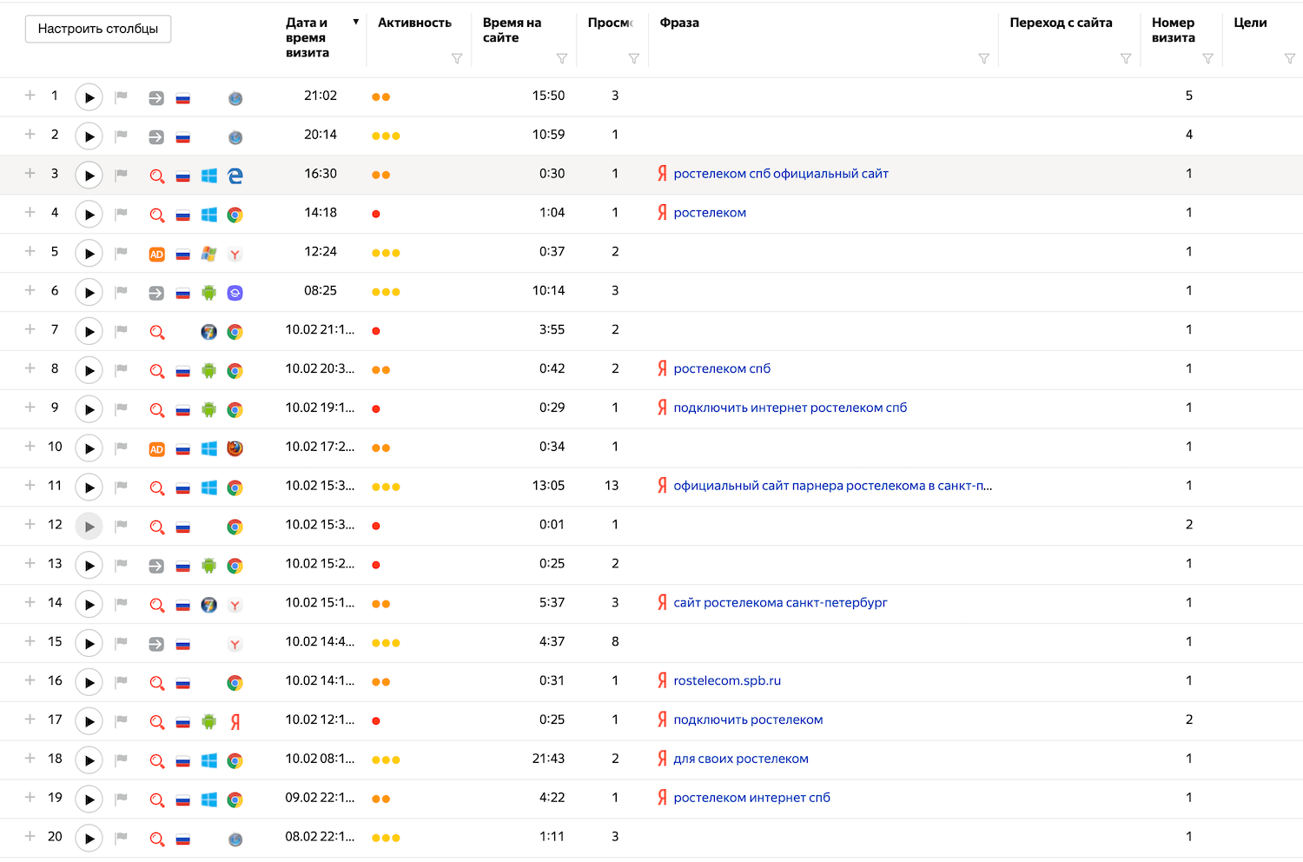Click the AD source icon in visit 10
Viewport: 1303px width, 862px height.
pos(156,449)
